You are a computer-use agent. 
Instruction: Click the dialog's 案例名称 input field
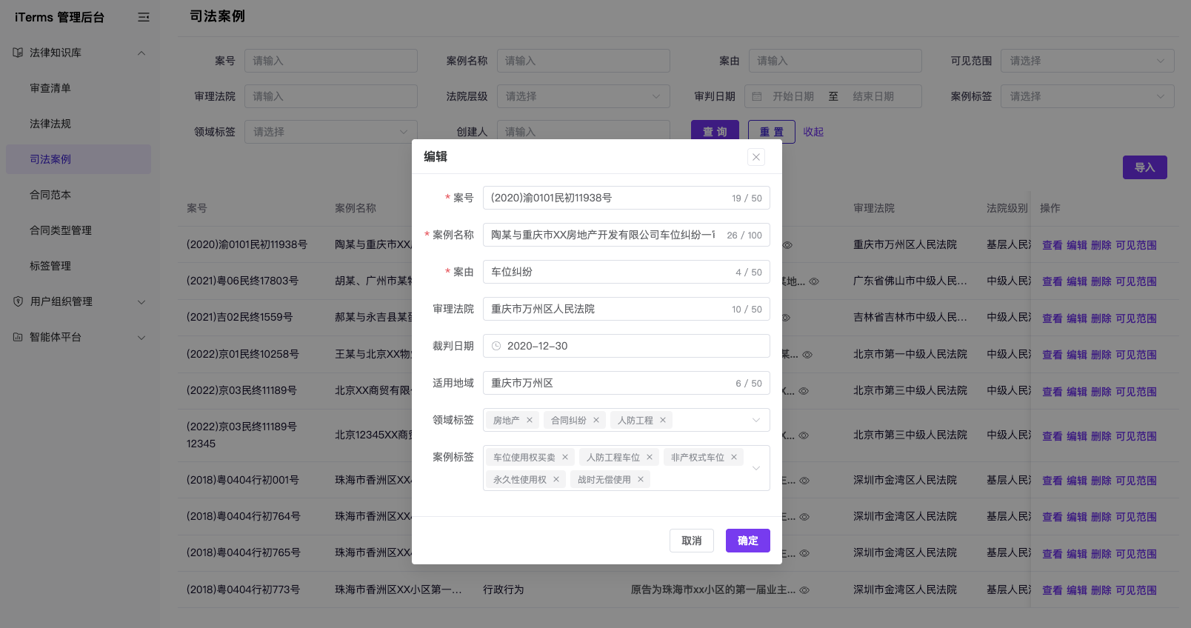[627, 235]
